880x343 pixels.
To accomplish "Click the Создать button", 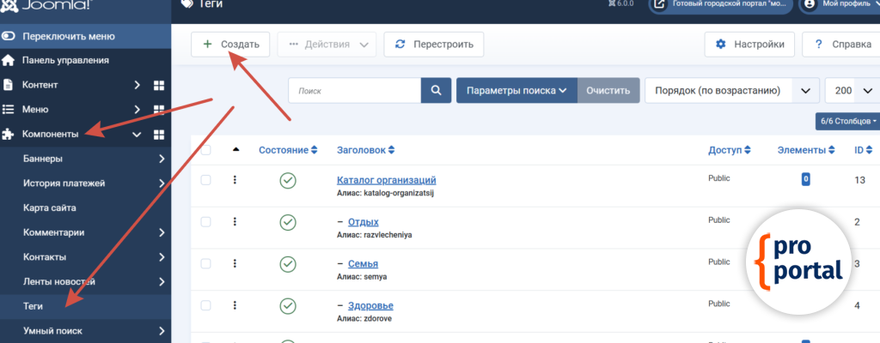I will click(x=230, y=44).
